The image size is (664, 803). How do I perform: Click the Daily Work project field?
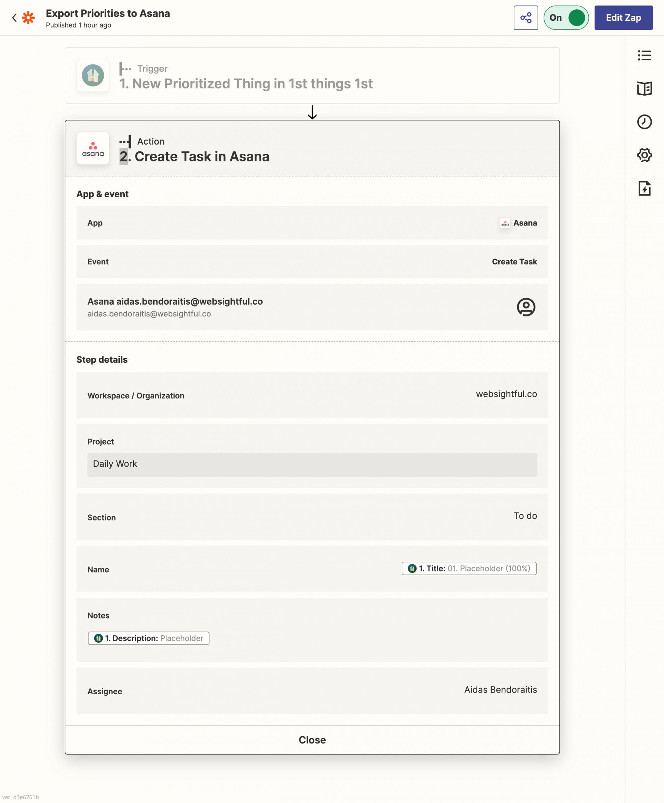click(312, 465)
